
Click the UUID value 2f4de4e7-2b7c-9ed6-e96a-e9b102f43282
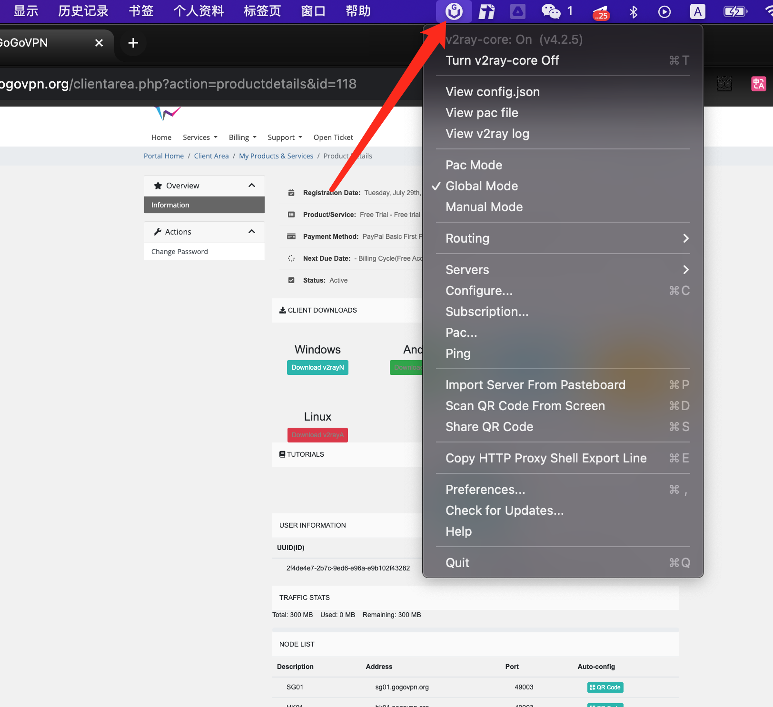coord(348,568)
